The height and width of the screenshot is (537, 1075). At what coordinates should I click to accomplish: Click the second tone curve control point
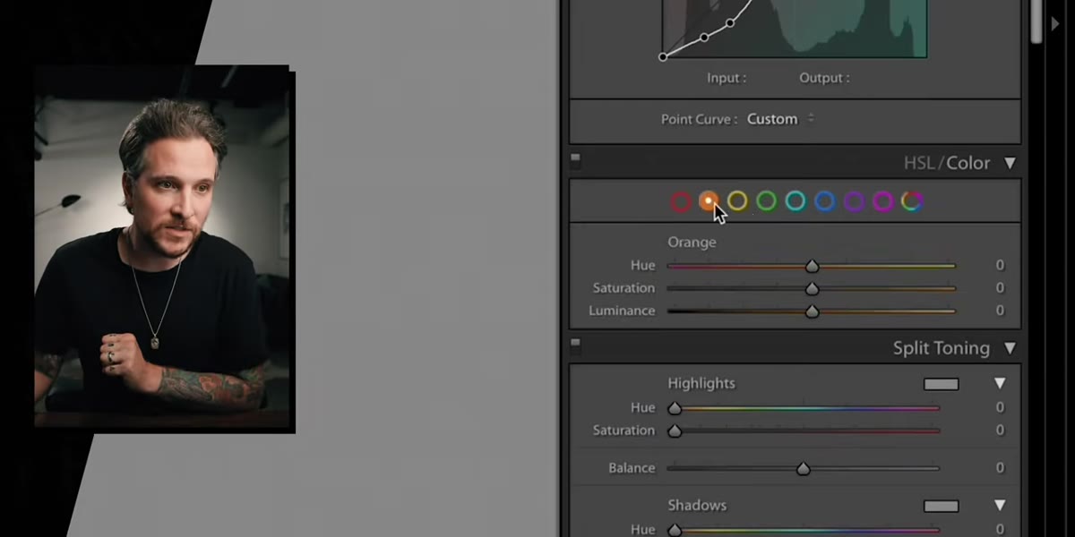click(x=704, y=38)
